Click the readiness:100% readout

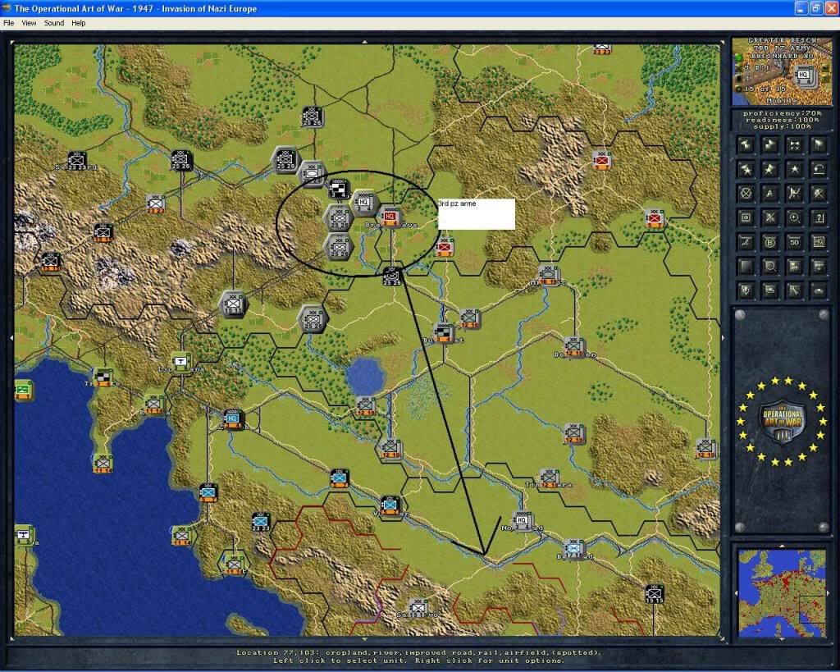point(782,120)
